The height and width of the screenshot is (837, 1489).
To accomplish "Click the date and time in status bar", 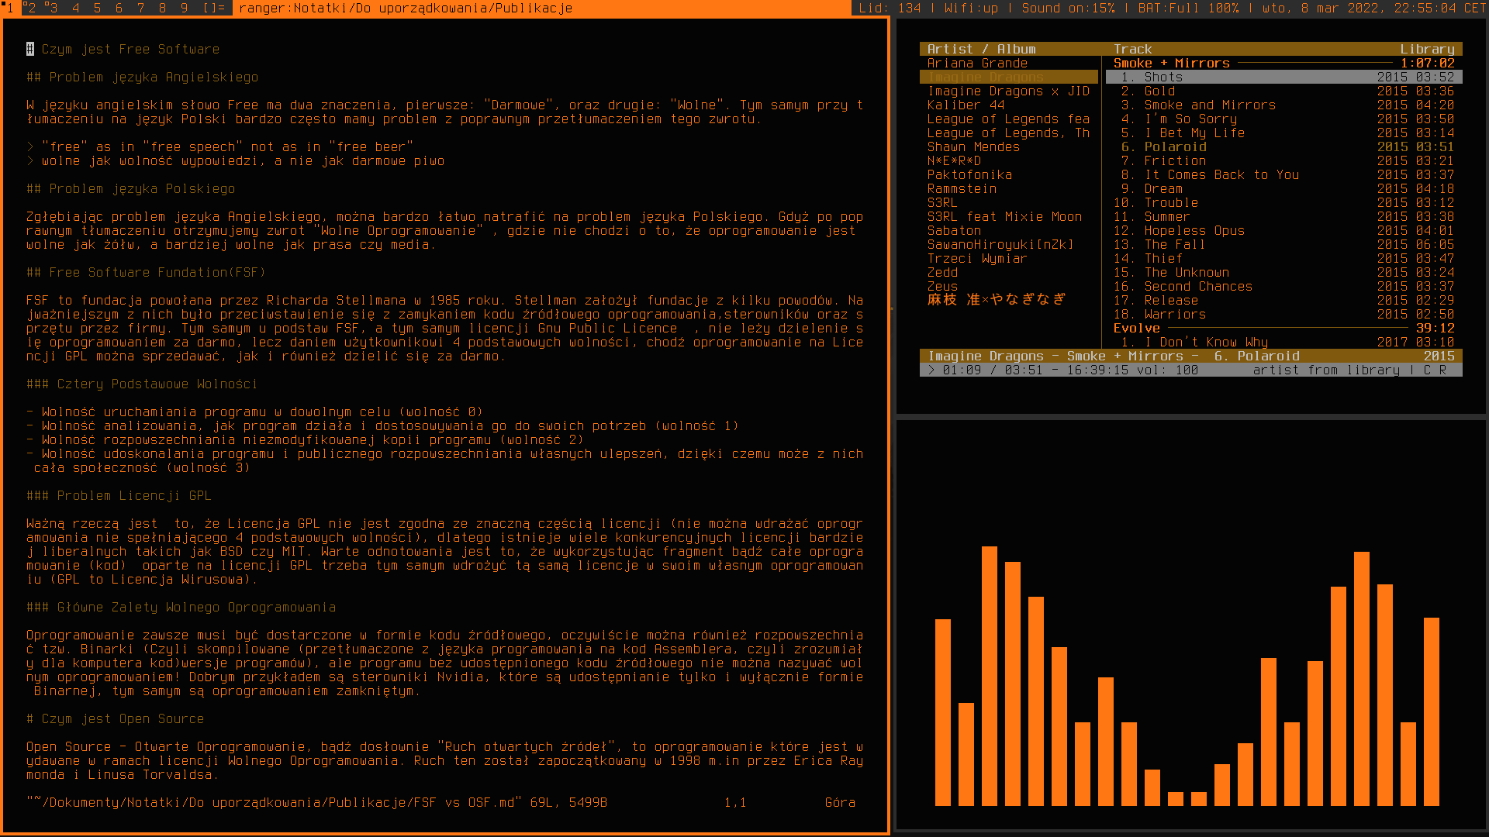I will point(1373,8).
